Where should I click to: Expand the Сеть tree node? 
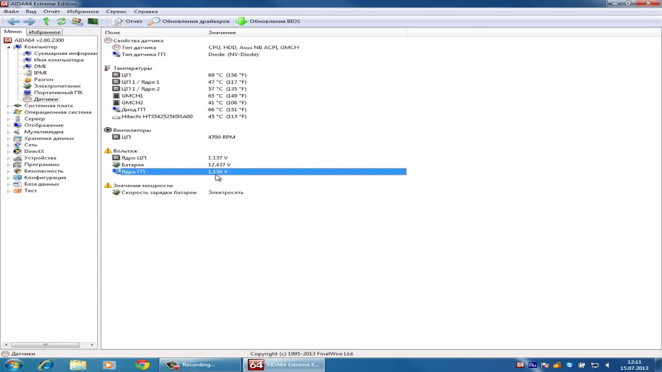[x=8, y=145]
